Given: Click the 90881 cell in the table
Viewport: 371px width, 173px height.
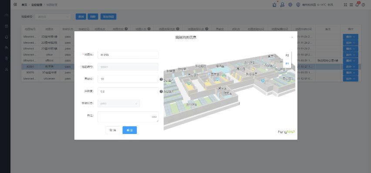Looking at the screenshot, I should click(x=30, y=67).
